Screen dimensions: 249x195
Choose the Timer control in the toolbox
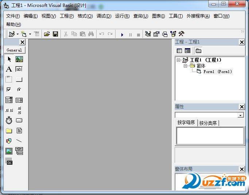9,121
